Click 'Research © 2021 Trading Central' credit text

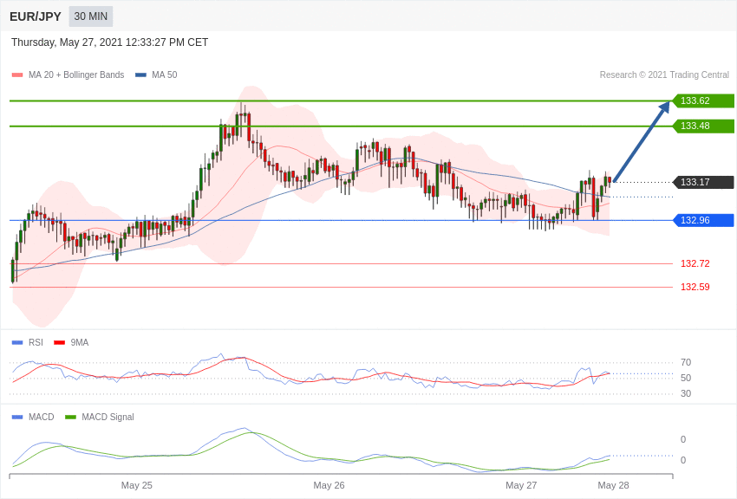[664, 75]
